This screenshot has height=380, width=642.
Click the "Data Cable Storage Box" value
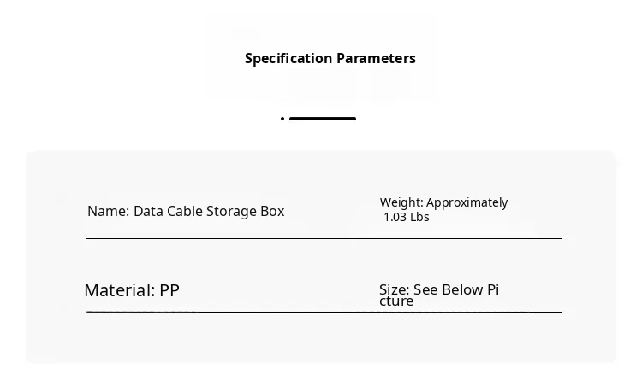[209, 212]
